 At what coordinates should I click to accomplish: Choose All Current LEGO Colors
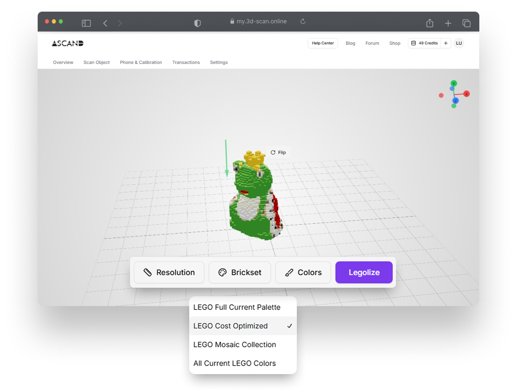[243, 363]
